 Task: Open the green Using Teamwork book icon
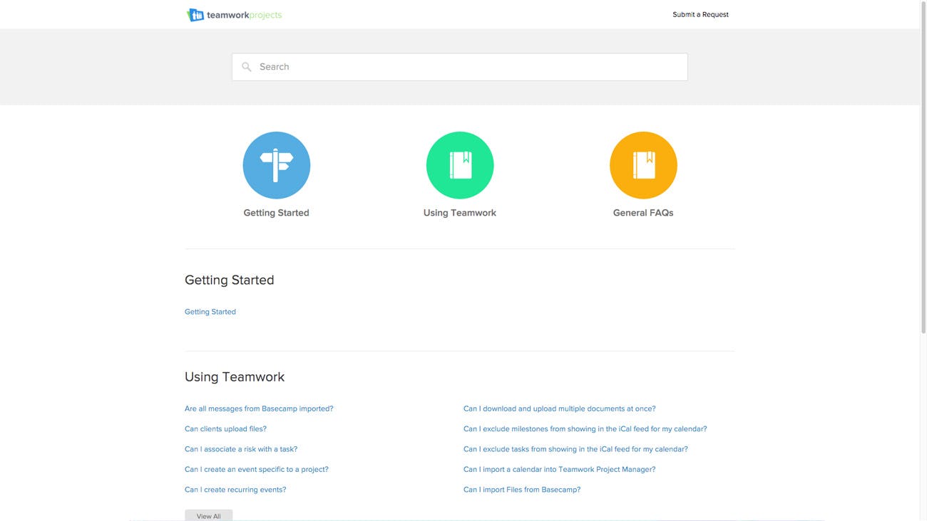click(x=460, y=165)
